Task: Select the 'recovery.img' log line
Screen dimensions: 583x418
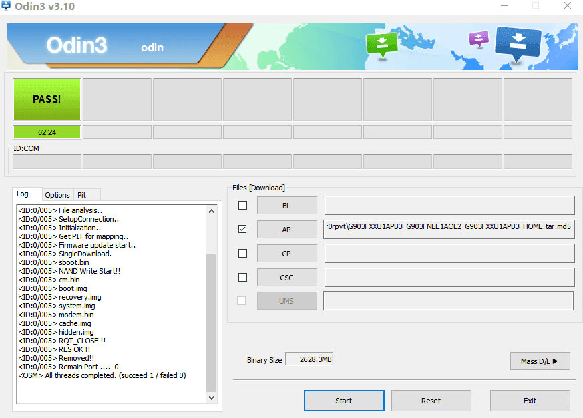Action: pos(60,297)
